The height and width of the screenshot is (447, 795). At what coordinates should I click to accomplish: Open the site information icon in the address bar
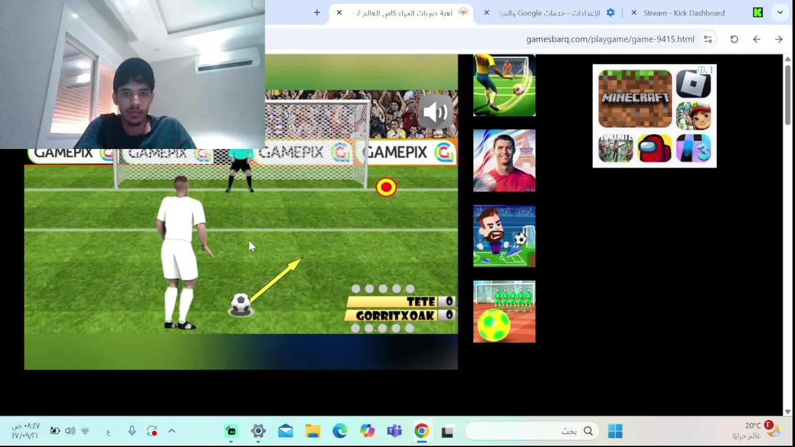coord(707,39)
